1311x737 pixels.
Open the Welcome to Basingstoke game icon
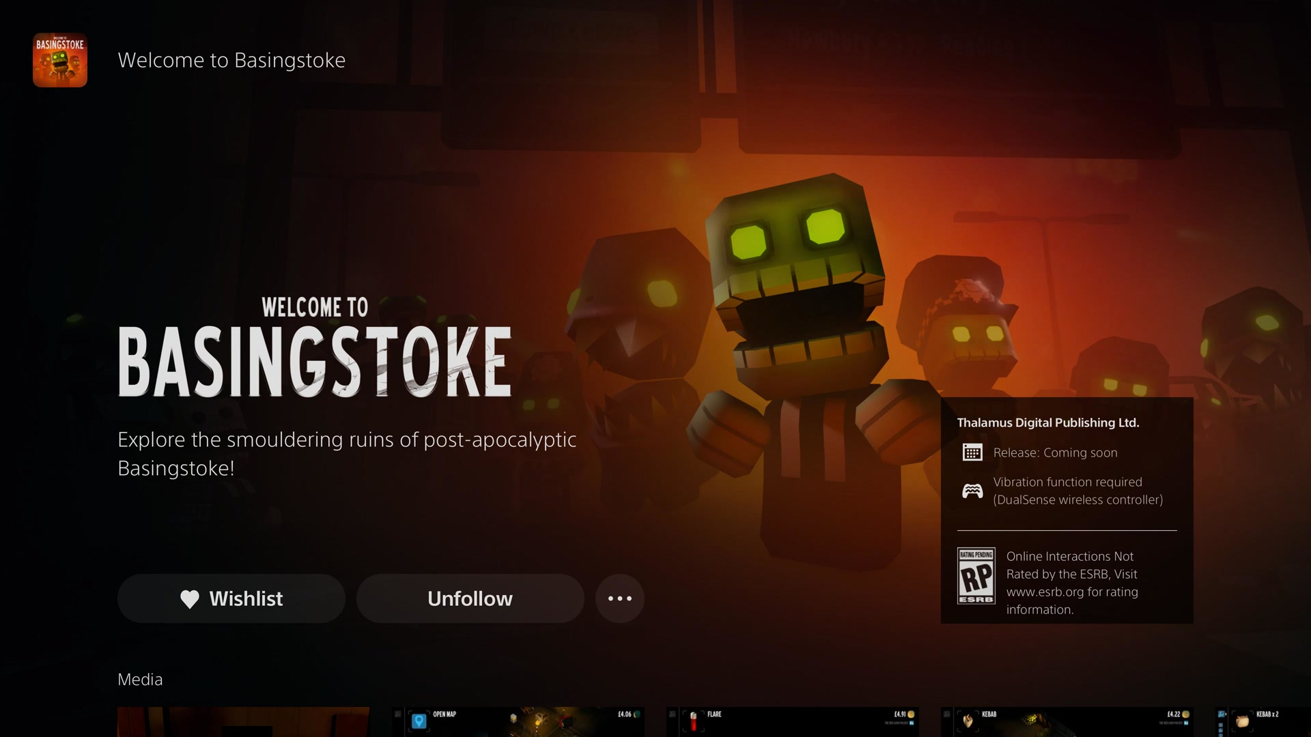tap(60, 60)
